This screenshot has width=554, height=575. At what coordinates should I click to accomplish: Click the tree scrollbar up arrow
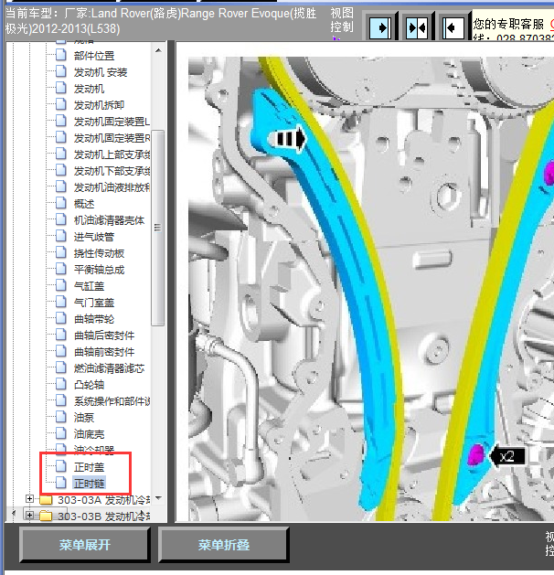coord(158,50)
